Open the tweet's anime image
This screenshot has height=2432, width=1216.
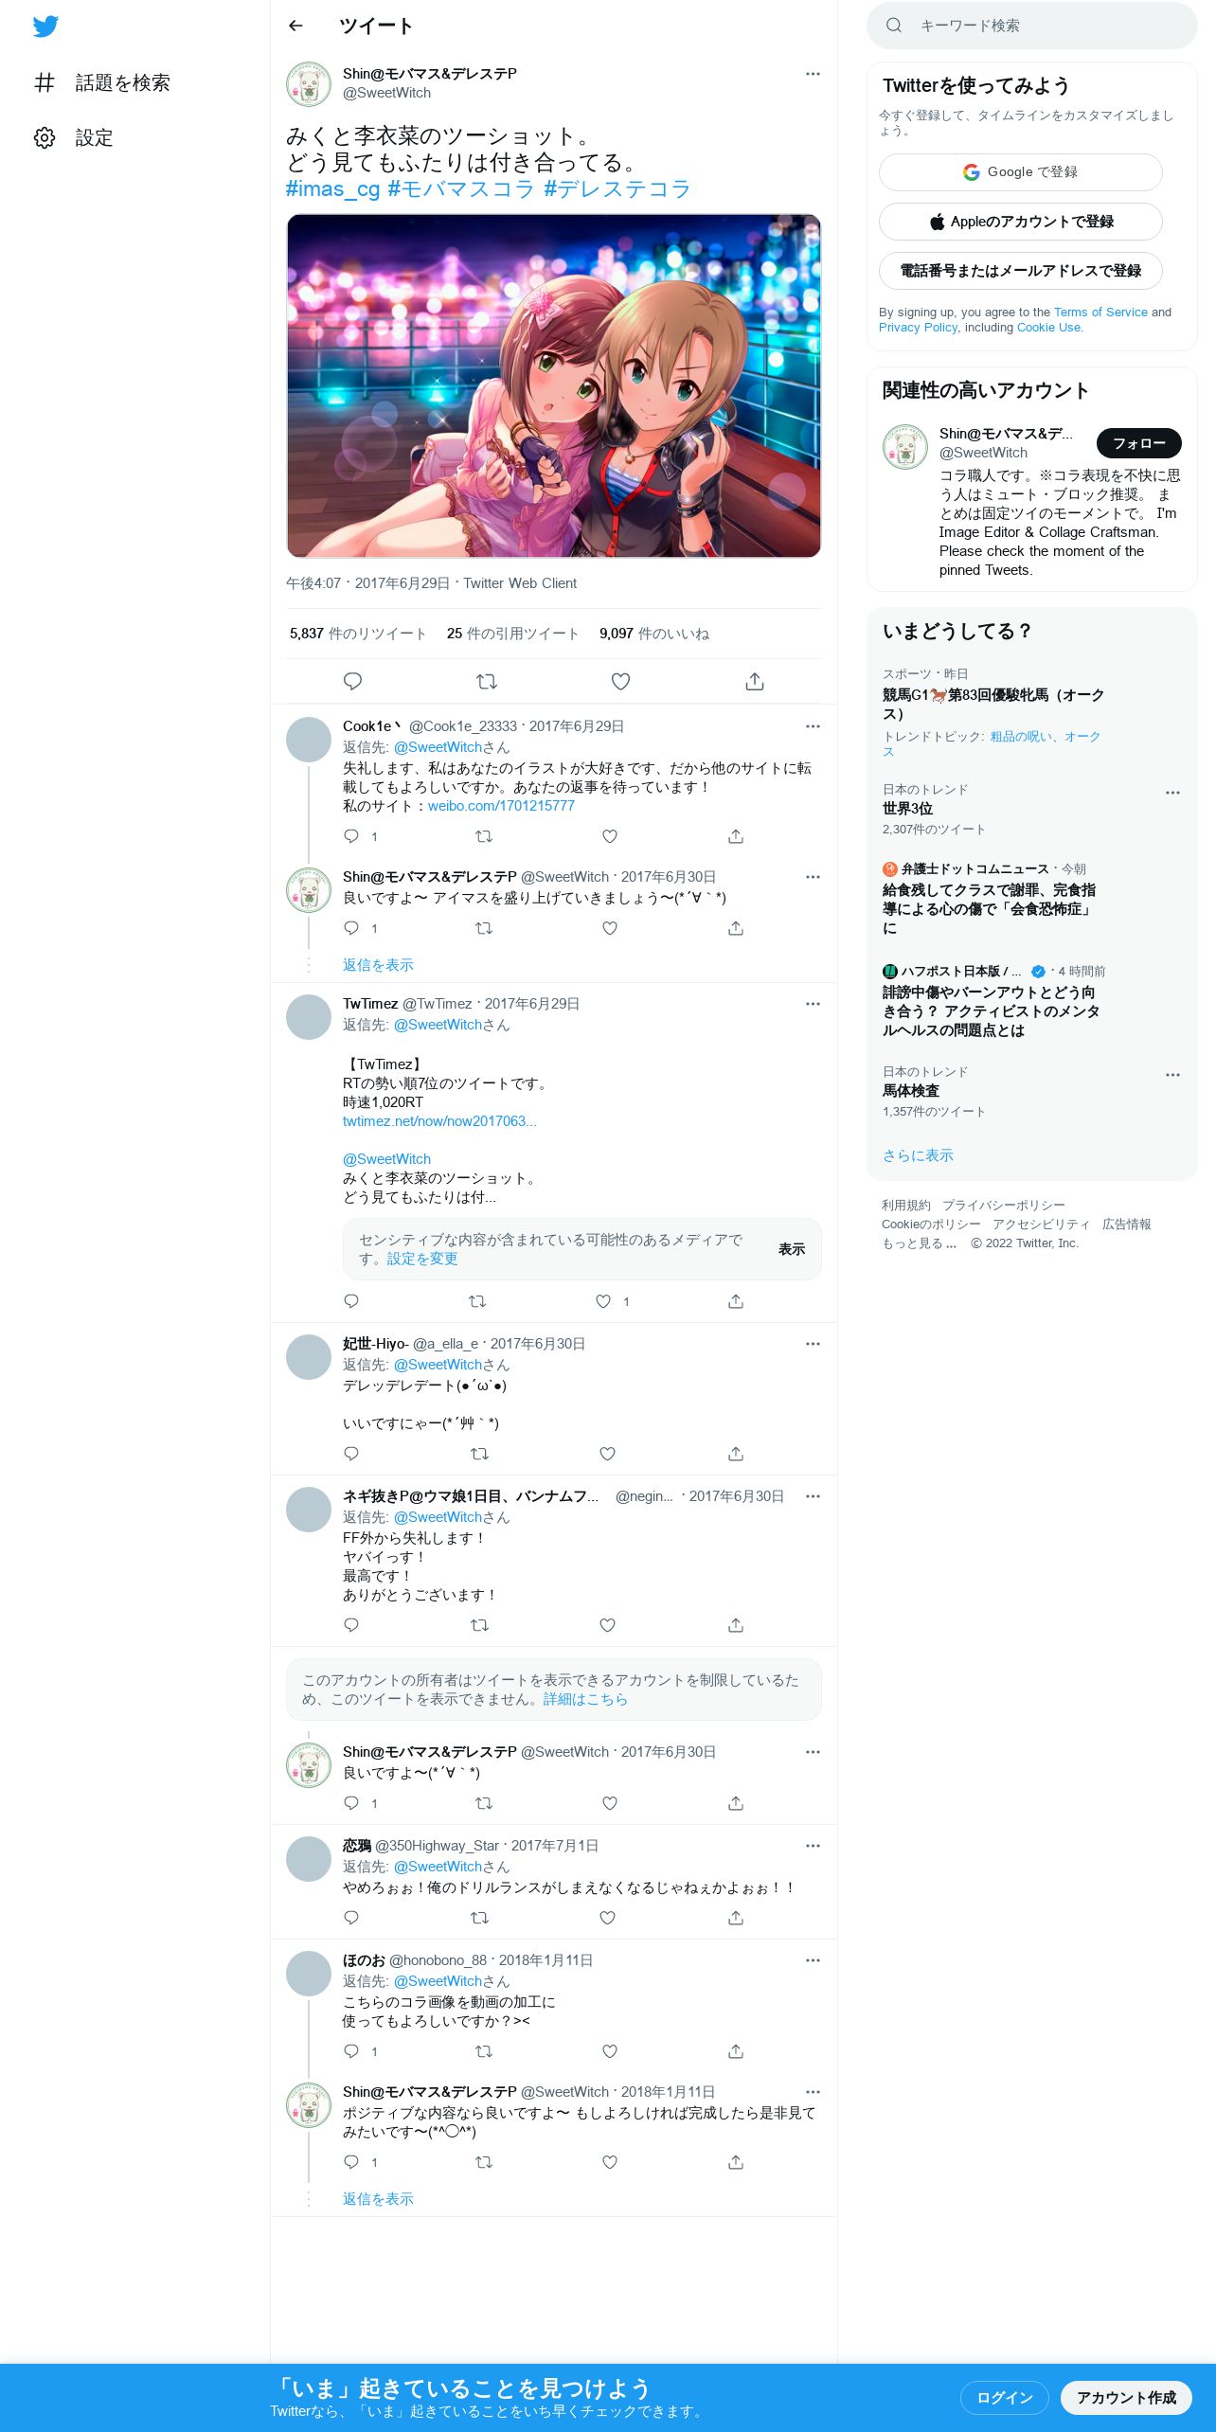pos(554,386)
